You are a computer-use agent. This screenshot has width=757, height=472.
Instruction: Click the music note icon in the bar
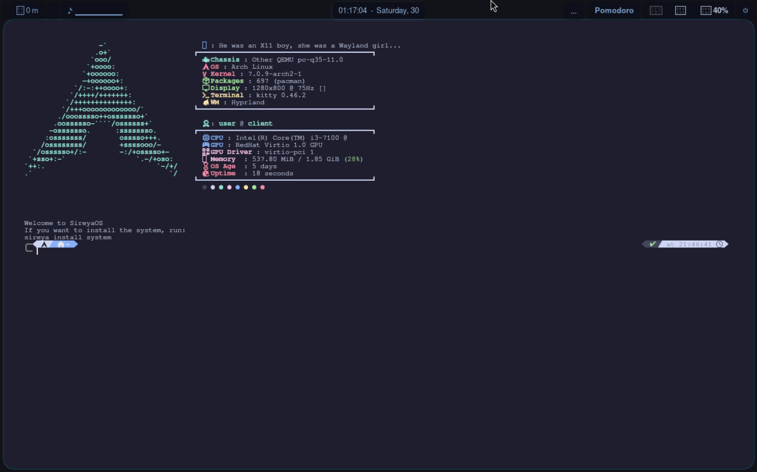[x=70, y=10]
